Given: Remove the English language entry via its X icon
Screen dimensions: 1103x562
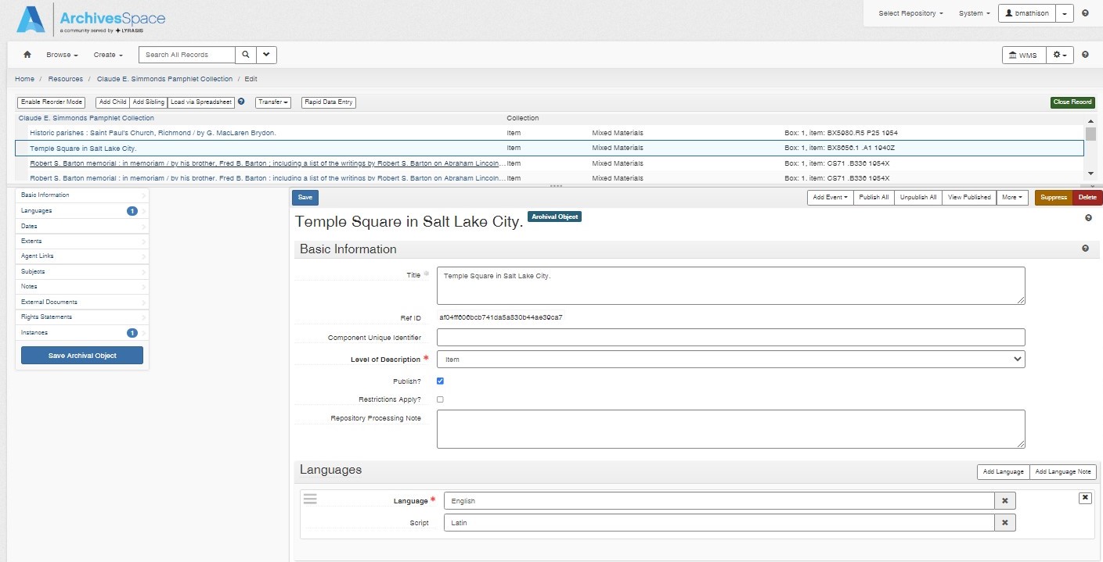Looking at the screenshot, I should [1004, 499].
